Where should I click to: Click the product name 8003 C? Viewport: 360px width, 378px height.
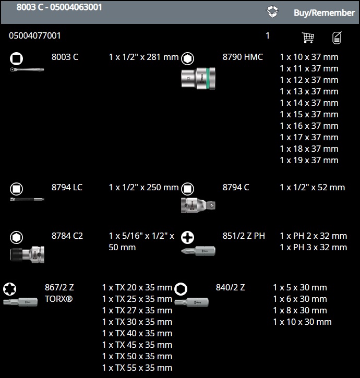tap(65, 57)
